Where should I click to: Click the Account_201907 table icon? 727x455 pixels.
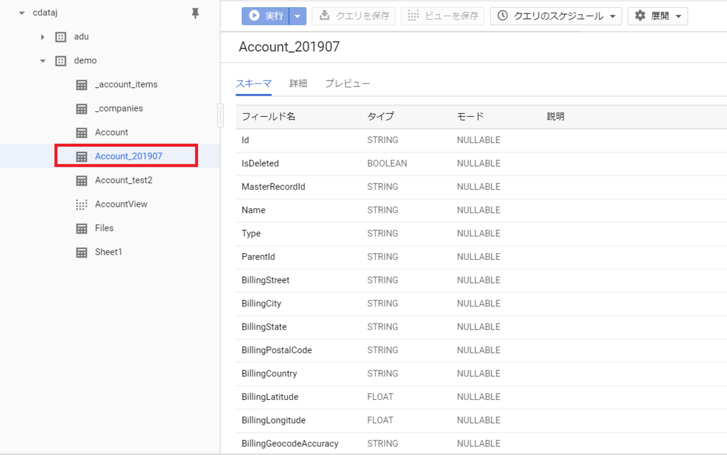(82, 156)
